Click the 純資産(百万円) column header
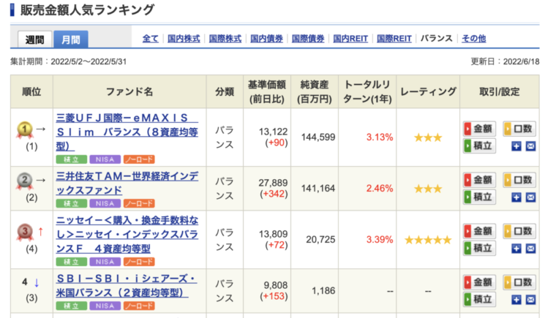 pos(314,92)
